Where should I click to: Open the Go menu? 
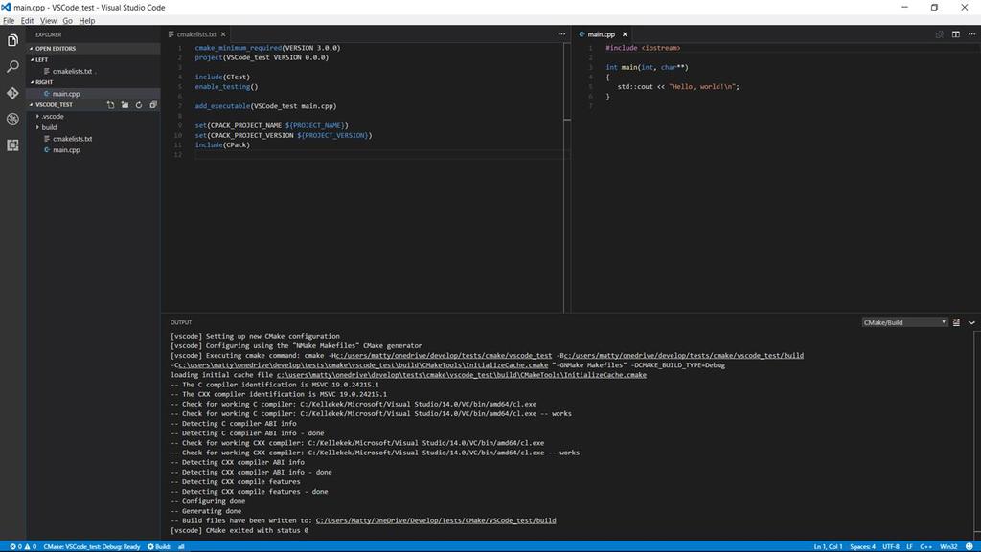[x=68, y=21]
